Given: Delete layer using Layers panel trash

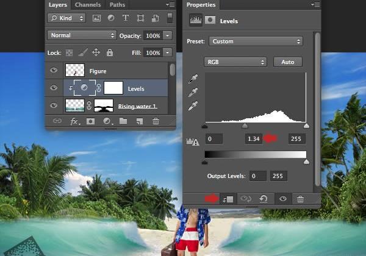Looking at the screenshot, I should click(156, 121).
